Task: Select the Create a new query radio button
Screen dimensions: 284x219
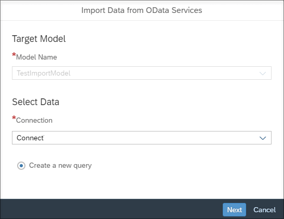Action: point(21,166)
